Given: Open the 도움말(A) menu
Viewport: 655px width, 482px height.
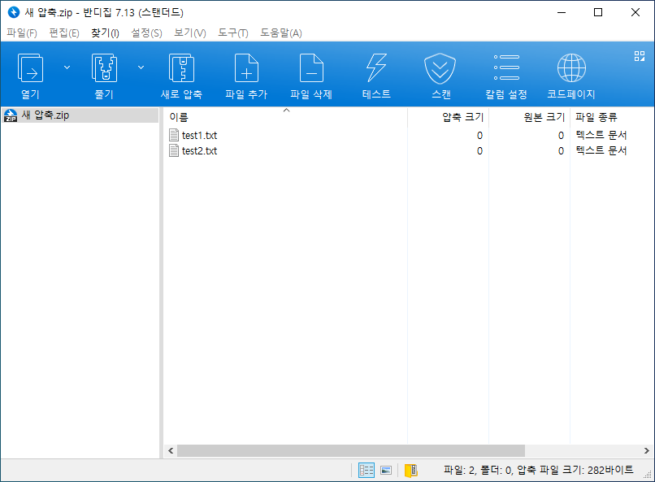Looking at the screenshot, I should 281,33.
